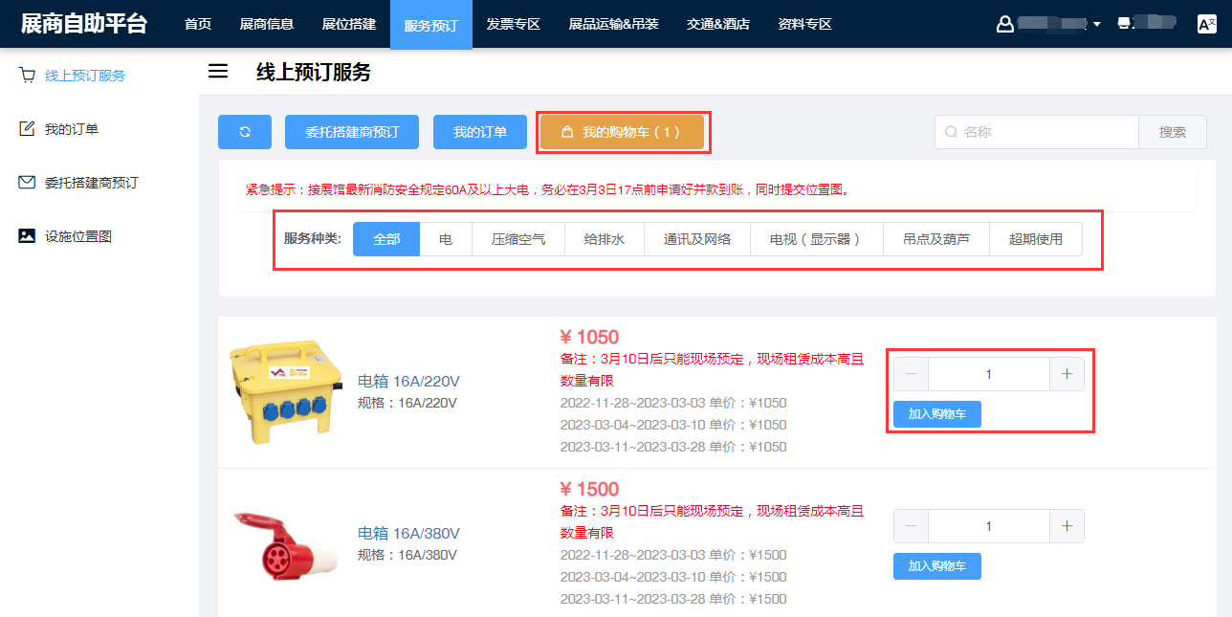Screen dimensions: 1232x617
Task: Select 我的订单 in the left sidebar
Action: click(x=71, y=129)
